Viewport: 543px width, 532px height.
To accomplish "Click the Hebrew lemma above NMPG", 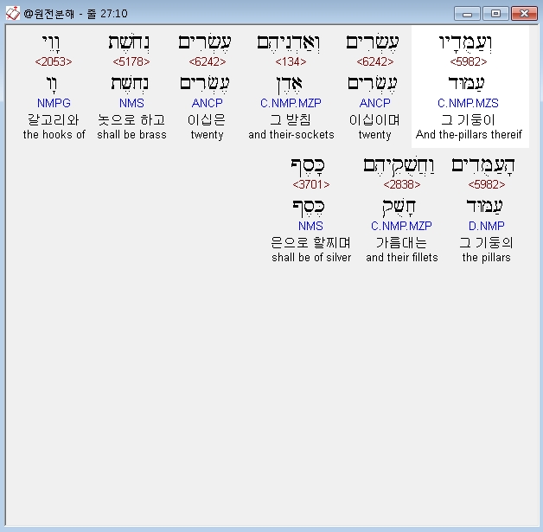I will pos(52,85).
